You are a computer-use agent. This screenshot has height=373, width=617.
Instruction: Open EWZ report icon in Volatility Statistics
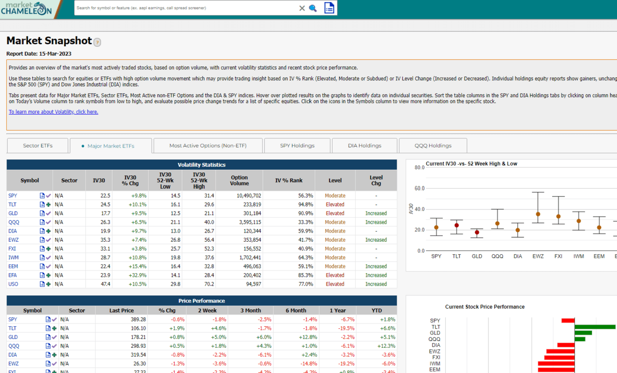[43, 240]
